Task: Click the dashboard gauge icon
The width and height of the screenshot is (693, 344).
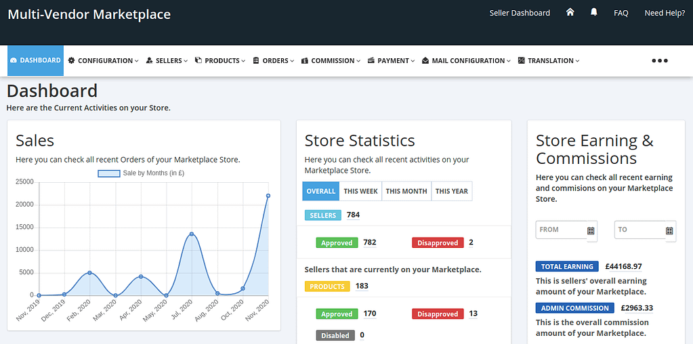Action: pos(14,60)
